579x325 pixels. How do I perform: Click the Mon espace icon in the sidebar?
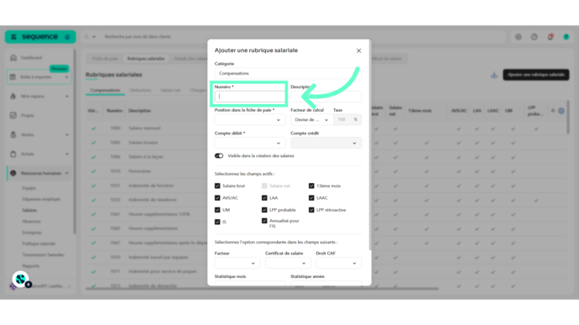click(x=13, y=97)
